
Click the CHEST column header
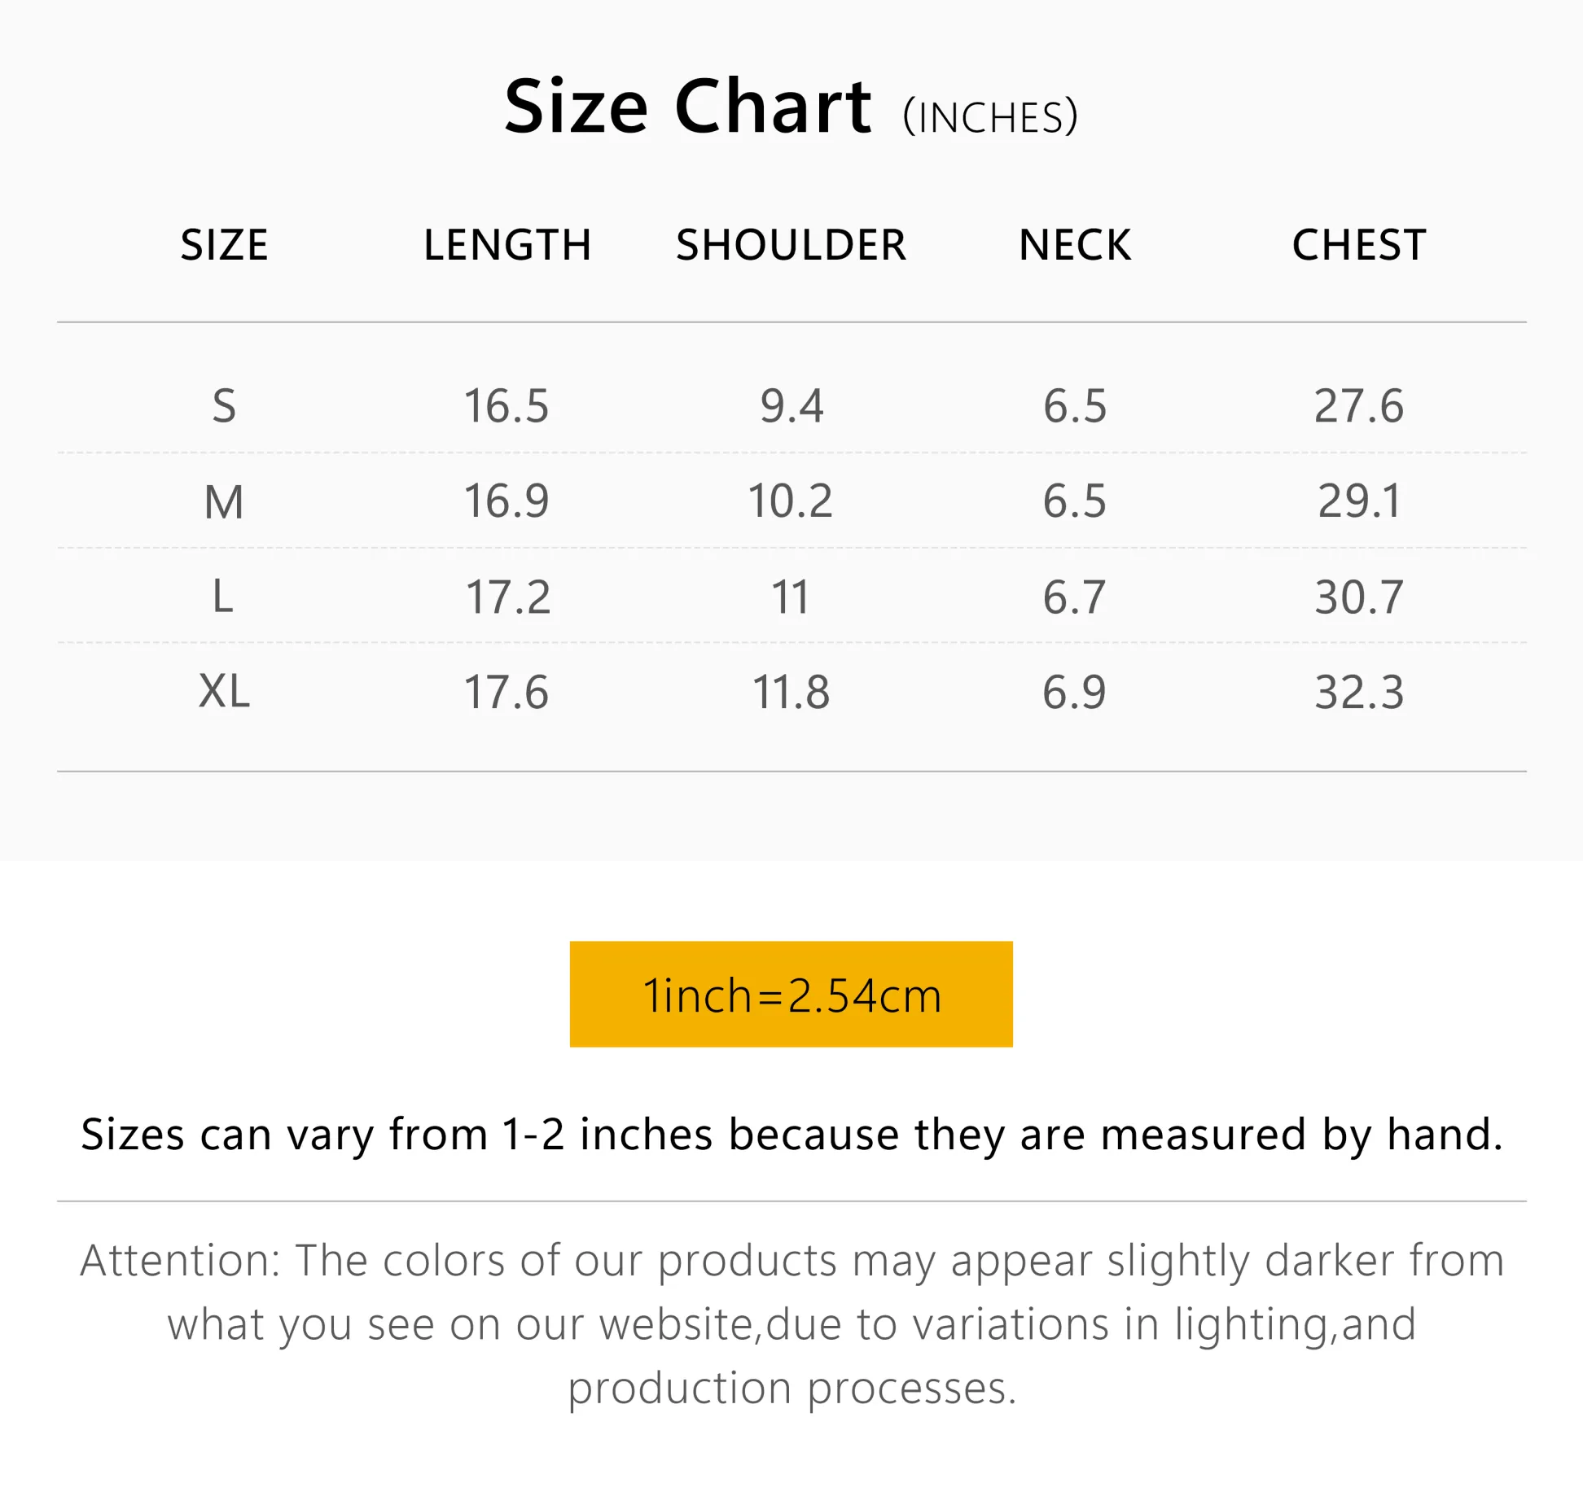point(1358,245)
